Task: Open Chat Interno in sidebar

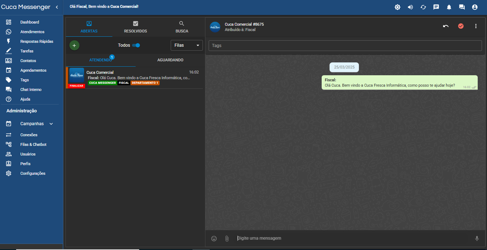Action: click(31, 90)
